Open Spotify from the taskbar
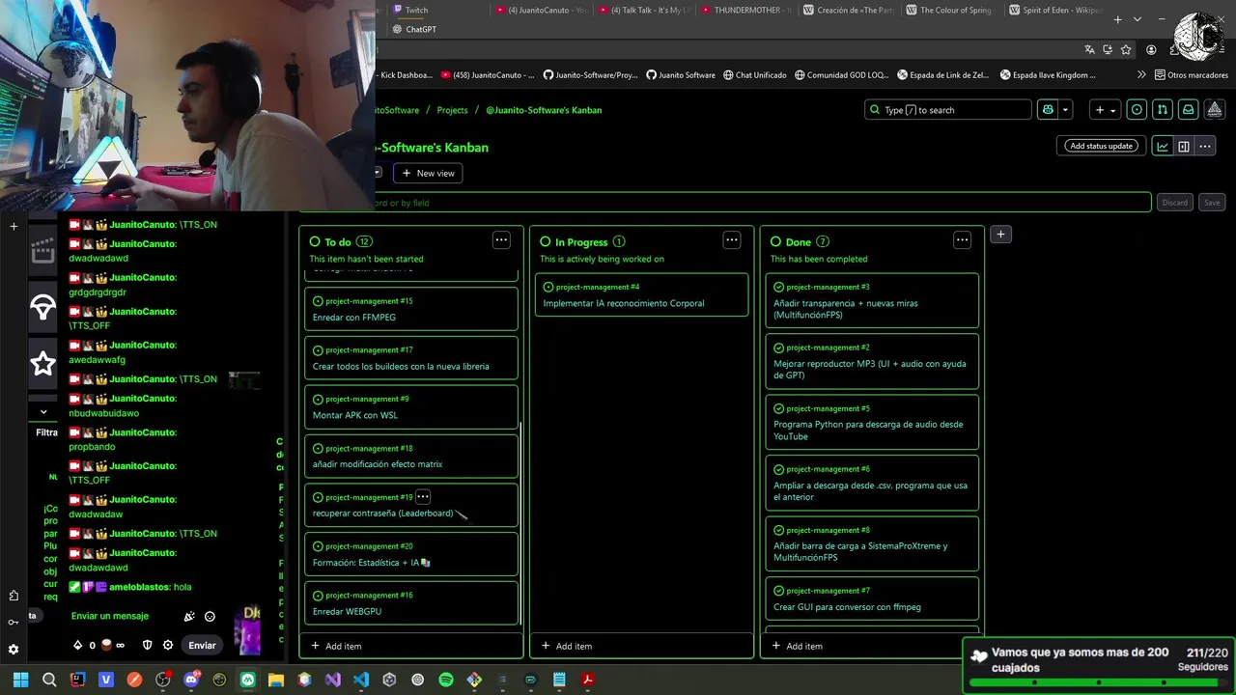This screenshot has width=1236, height=695. [445, 680]
